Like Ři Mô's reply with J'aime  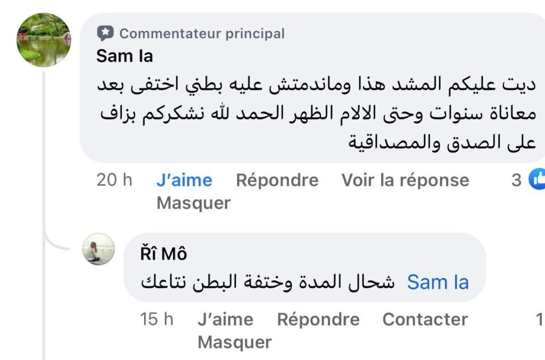[225, 320]
